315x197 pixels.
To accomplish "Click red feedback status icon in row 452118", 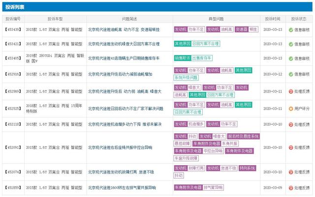I will 291,125.
